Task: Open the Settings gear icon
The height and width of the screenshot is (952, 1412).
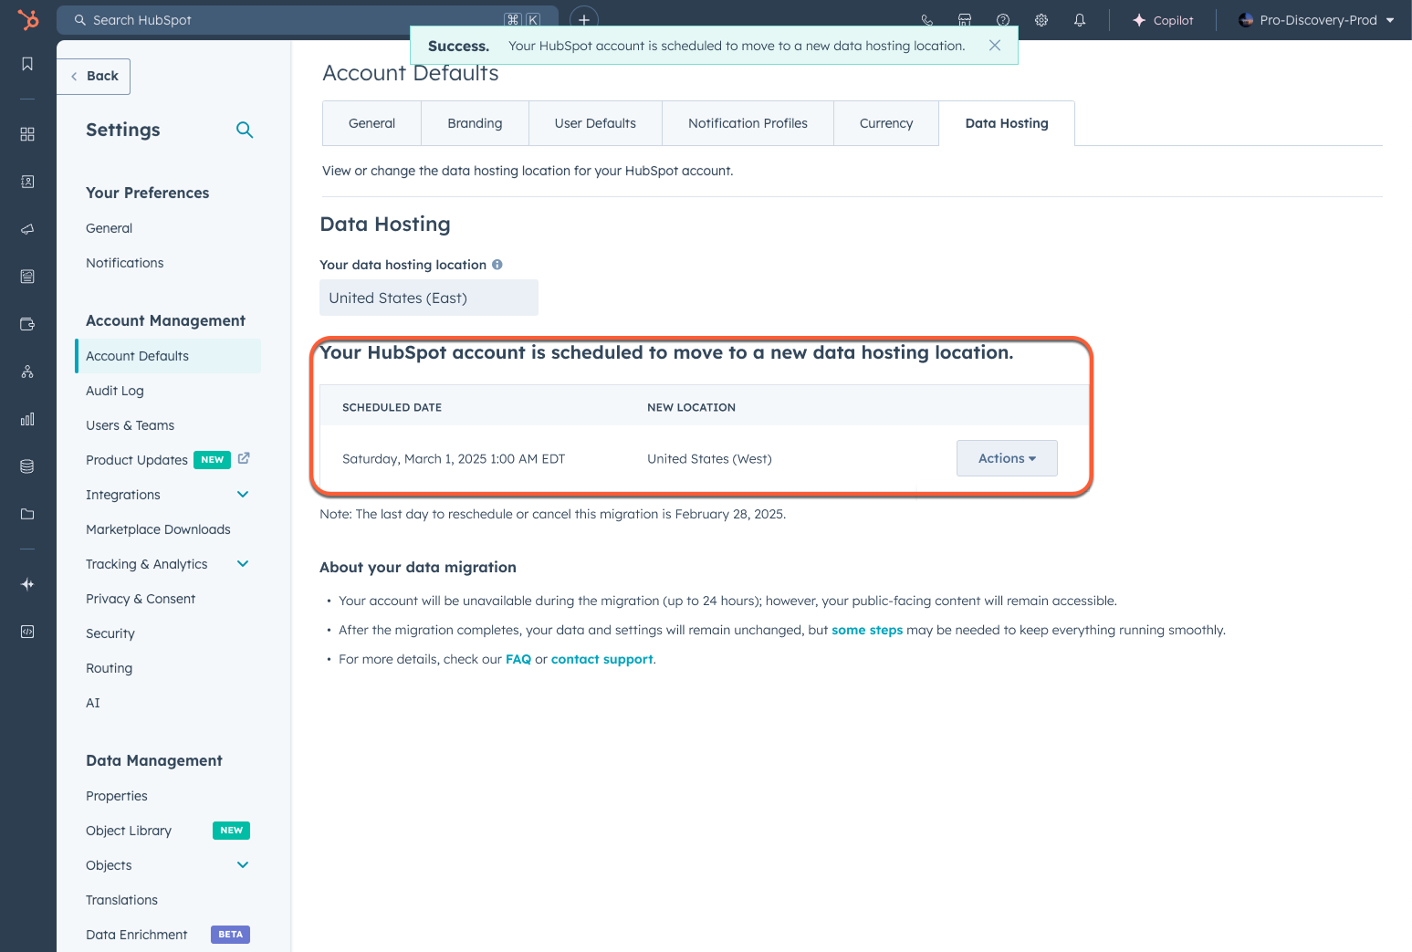Action: click(1041, 20)
